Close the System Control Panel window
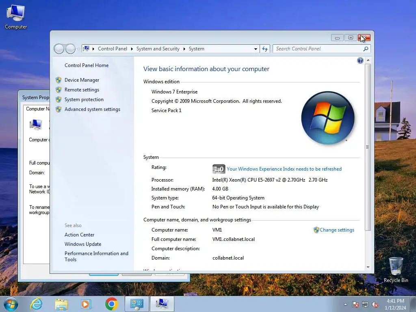Viewport: 416px width, 312px height. tap(364, 38)
